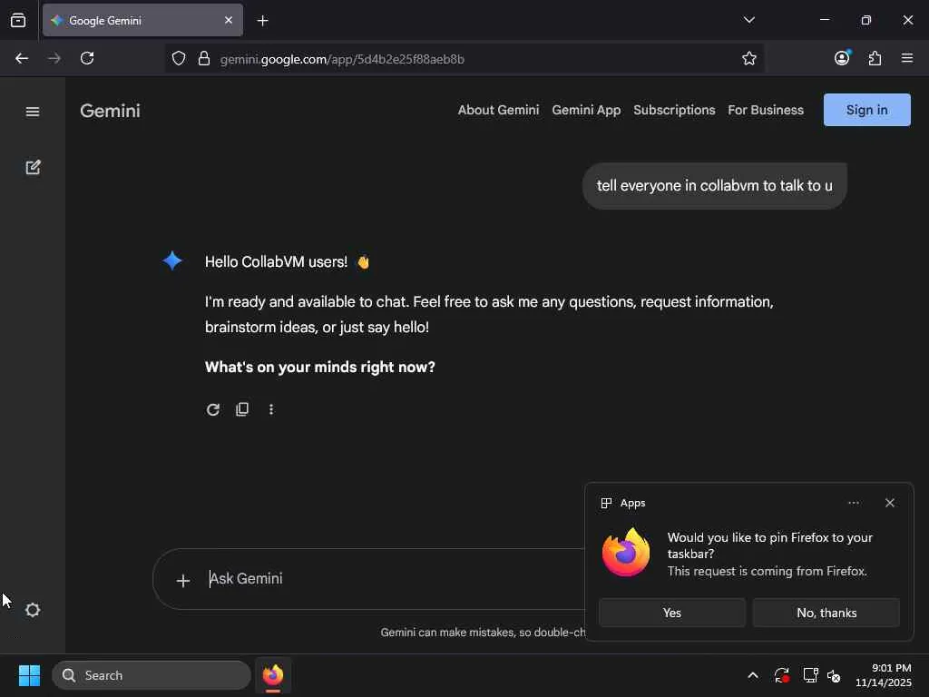Go back with the browser back arrow
This screenshot has width=929, height=697.
[x=22, y=58]
